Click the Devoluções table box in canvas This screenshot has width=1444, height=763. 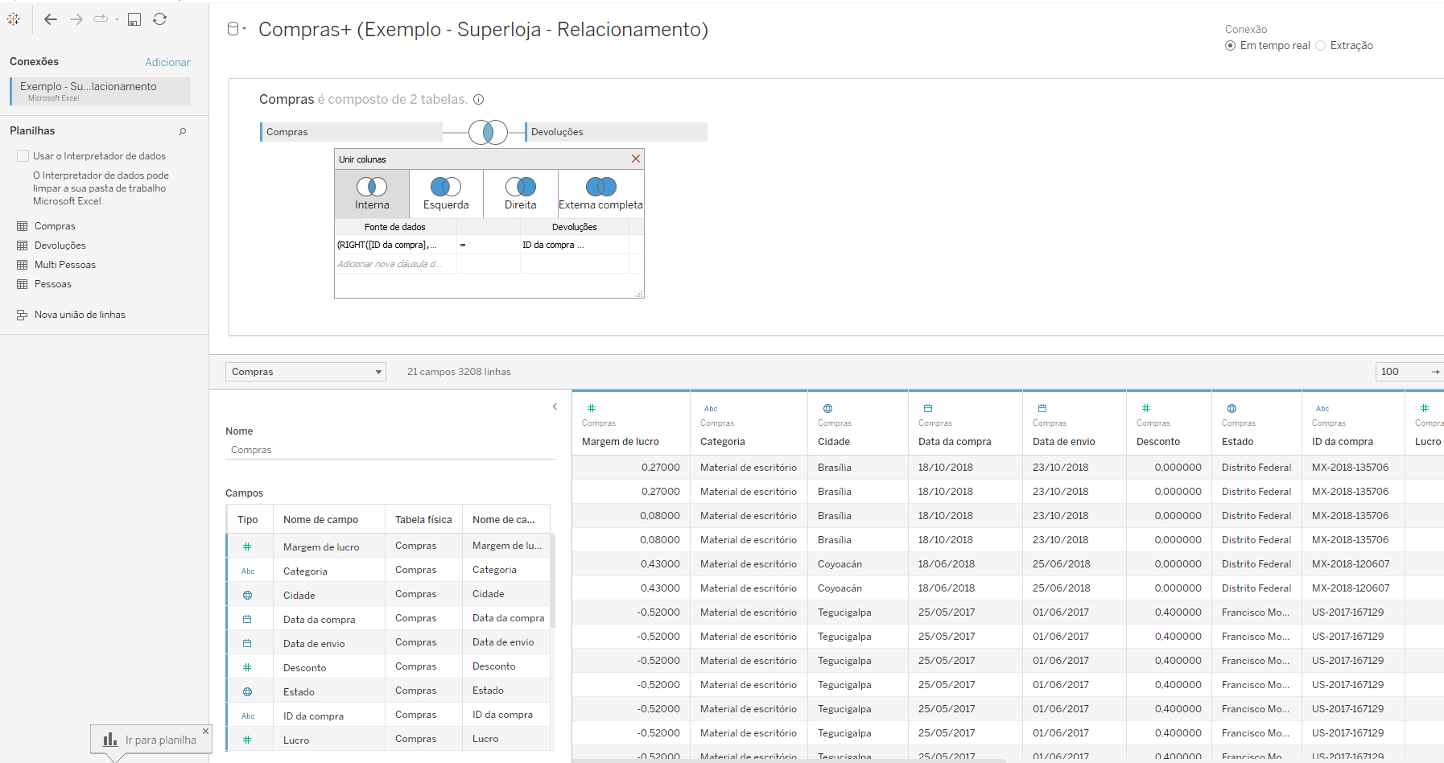click(616, 132)
